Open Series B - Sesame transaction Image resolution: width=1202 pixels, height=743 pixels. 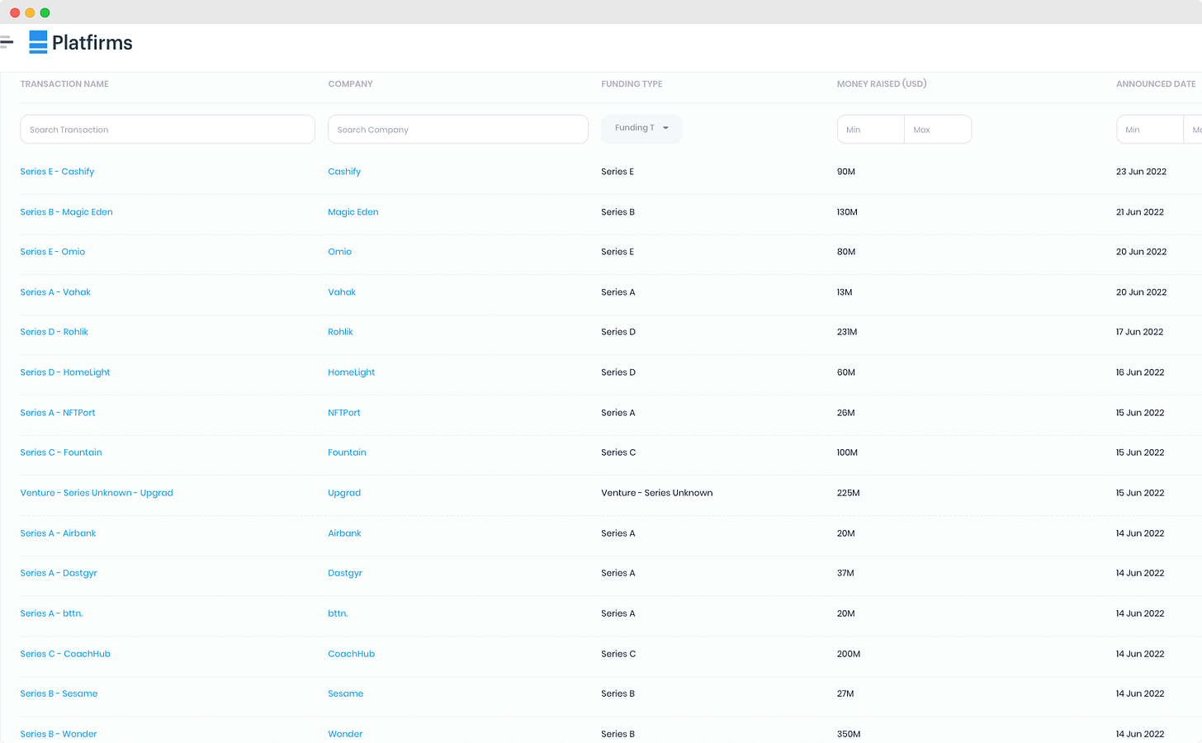pyautogui.click(x=59, y=693)
